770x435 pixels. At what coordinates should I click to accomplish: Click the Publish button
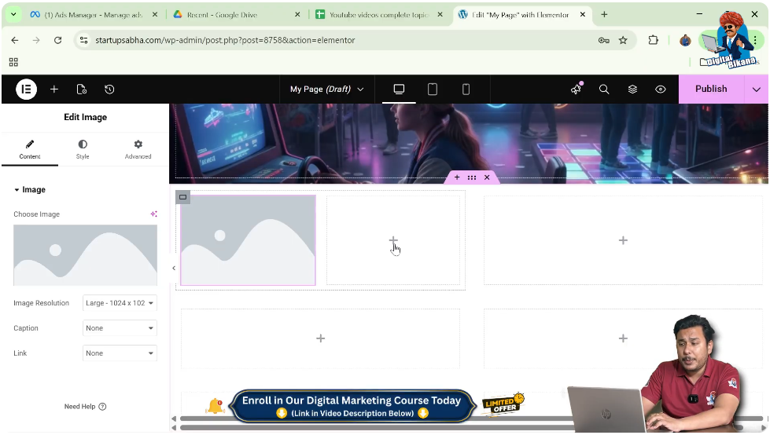(x=711, y=89)
